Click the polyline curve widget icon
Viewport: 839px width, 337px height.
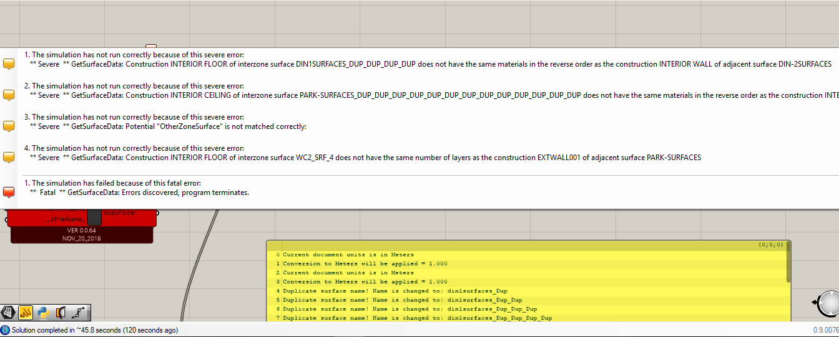tap(79, 312)
